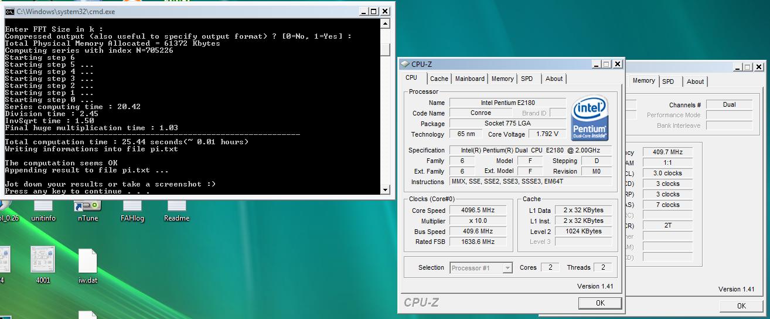Viewport: 770px width, 319px height.
Task: Switch to the Memory tab in front CPU-Z
Action: (x=503, y=79)
